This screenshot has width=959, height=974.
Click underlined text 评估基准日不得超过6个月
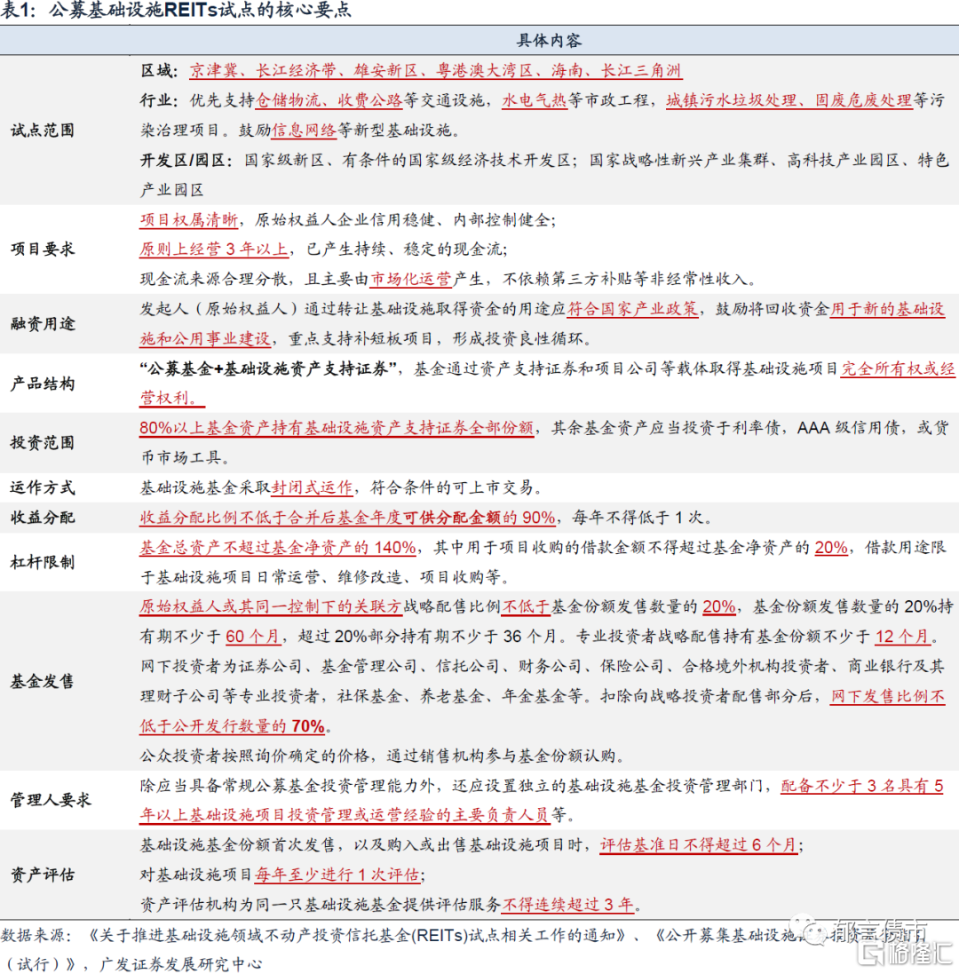(699, 844)
